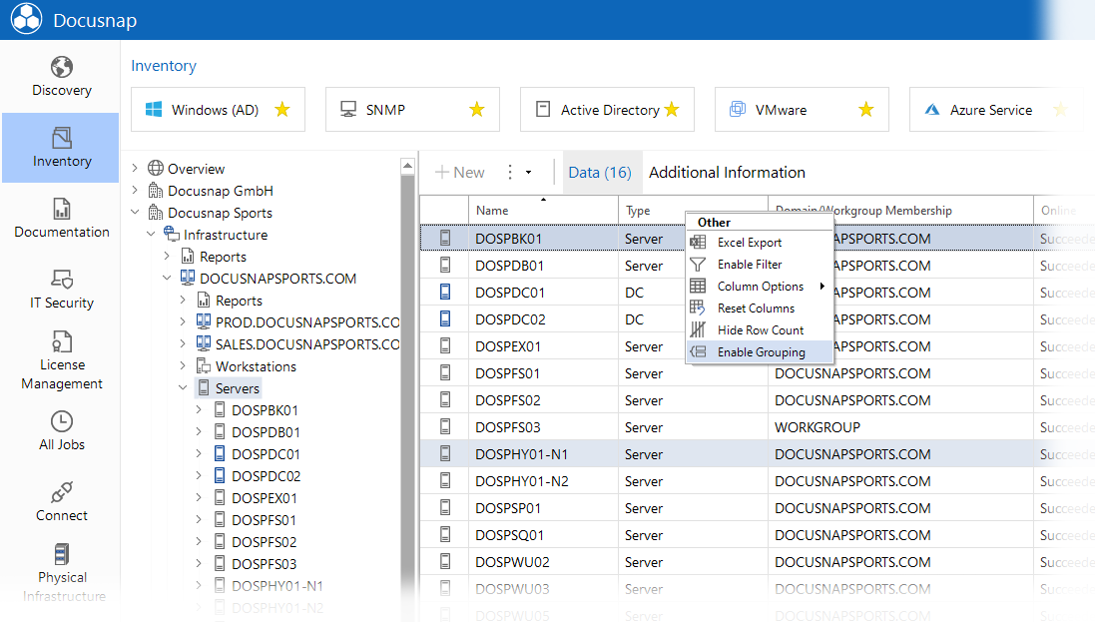Choose Enable Filter menu entry
This screenshot has height=622, width=1095.
[x=760, y=265]
